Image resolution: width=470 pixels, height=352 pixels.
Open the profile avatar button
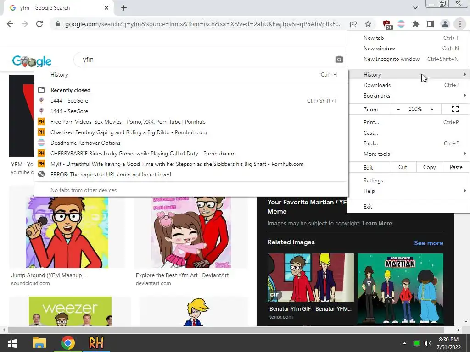445,24
